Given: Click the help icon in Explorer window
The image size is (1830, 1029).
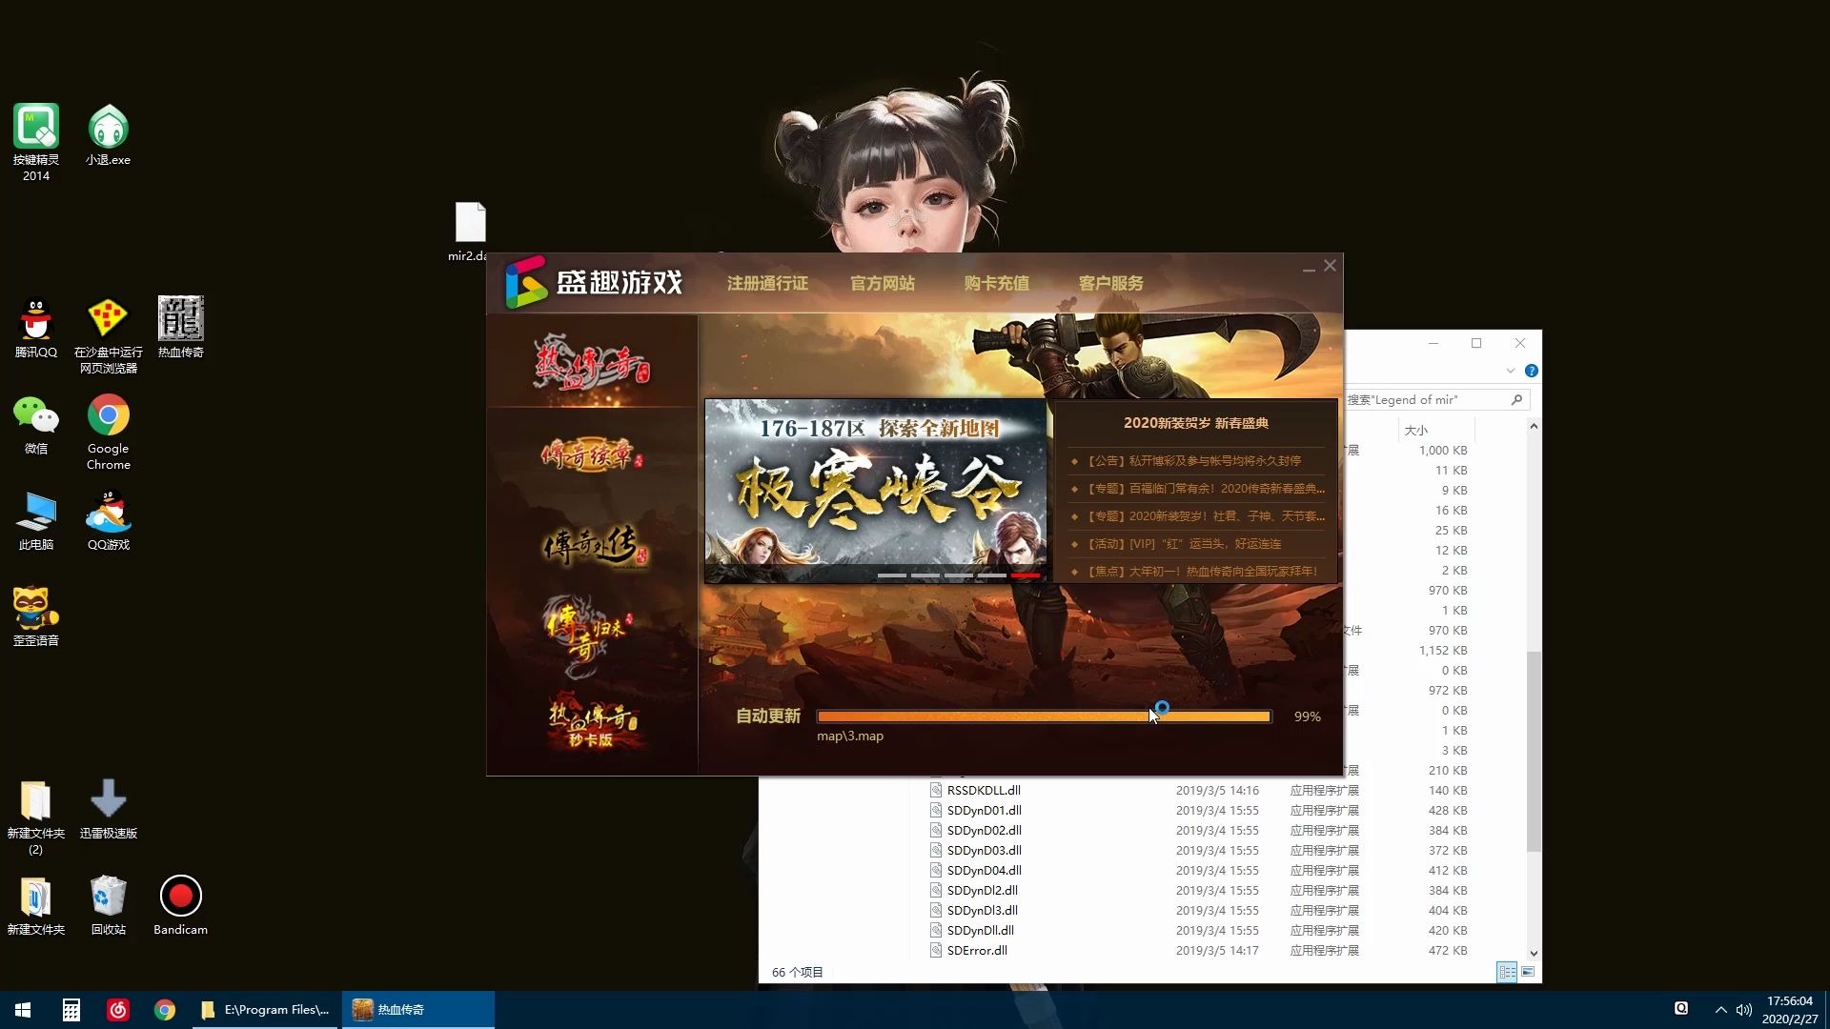Looking at the screenshot, I should (x=1531, y=371).
